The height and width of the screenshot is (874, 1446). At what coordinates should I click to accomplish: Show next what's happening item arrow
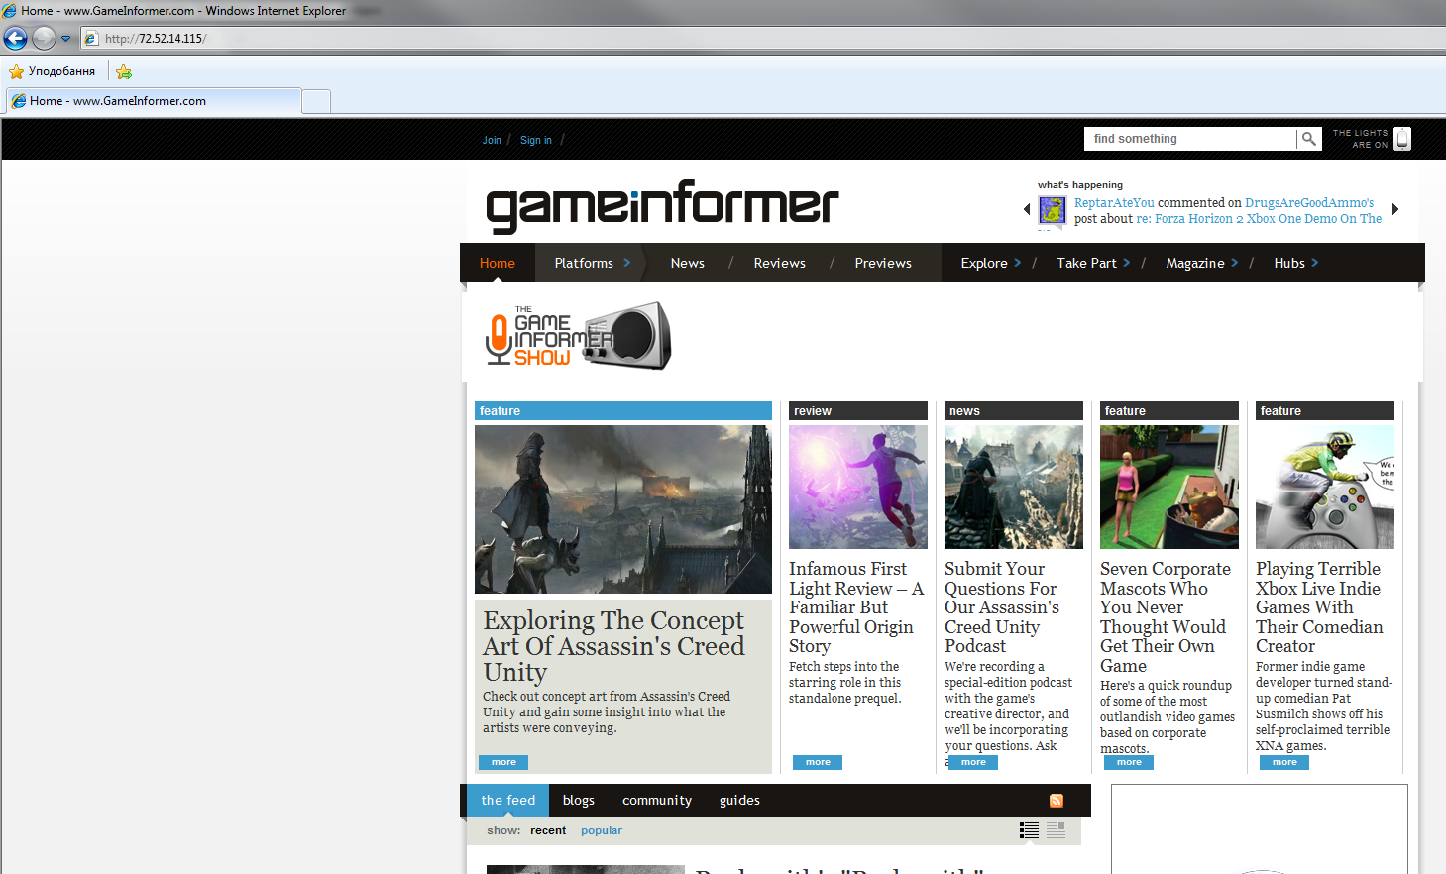coord(1395,209)
